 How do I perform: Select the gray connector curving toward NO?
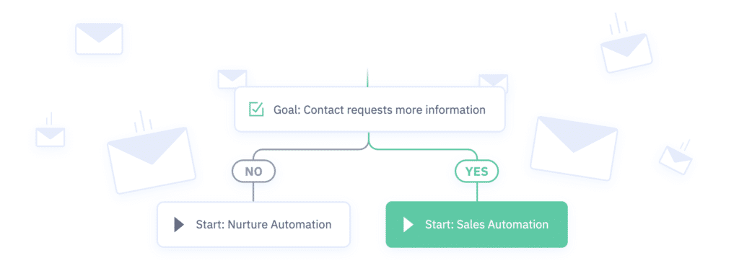point(310,151)
